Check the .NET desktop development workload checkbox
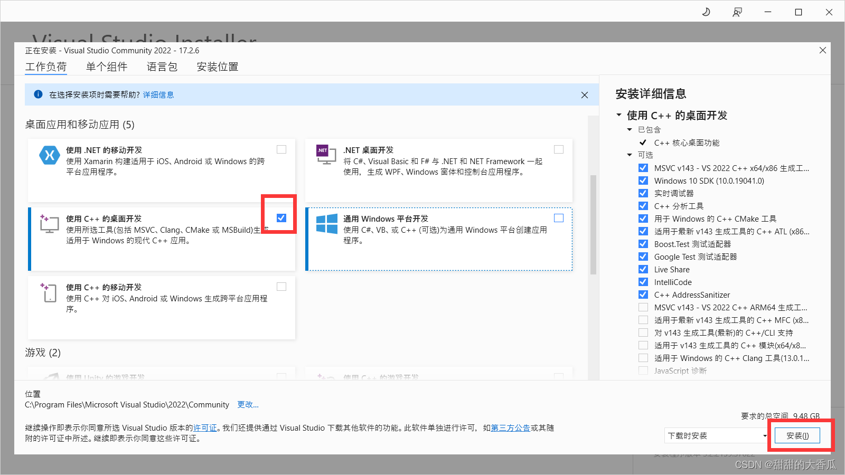 (x=559, y=149)
